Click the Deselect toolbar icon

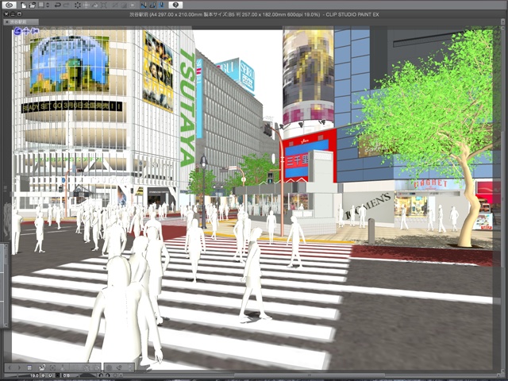coord(115,6)
